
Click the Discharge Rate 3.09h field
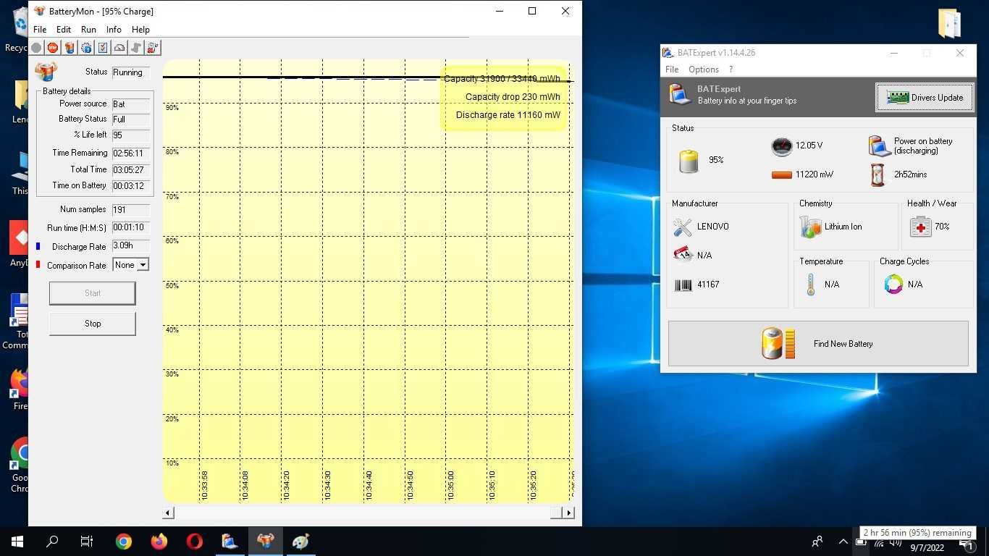click(131, 246)
